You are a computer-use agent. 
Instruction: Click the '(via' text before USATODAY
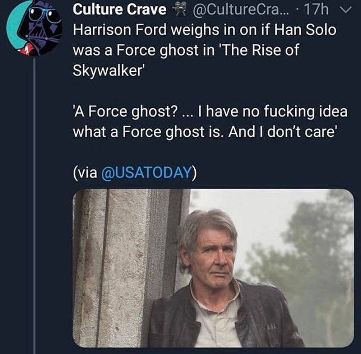[x=85, y=172]
